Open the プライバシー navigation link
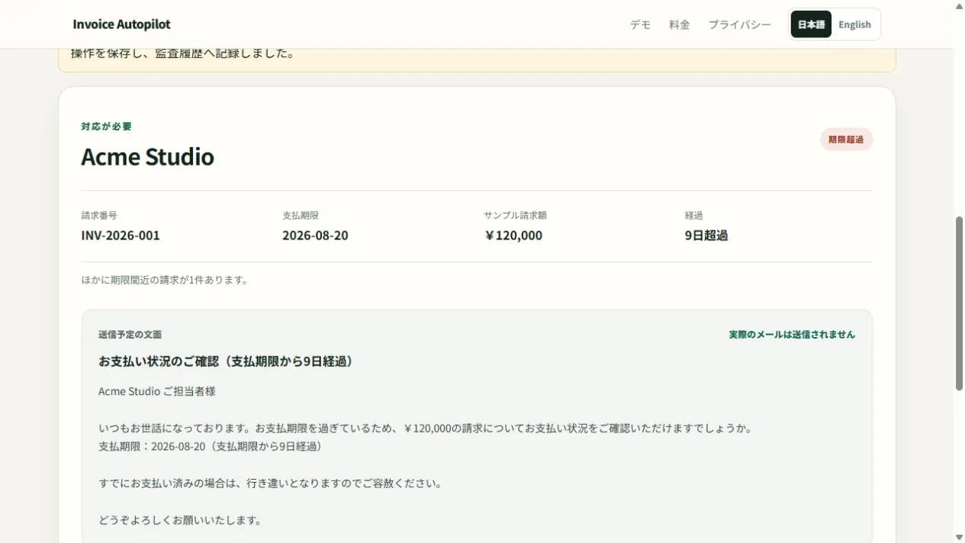 (739, 24)
